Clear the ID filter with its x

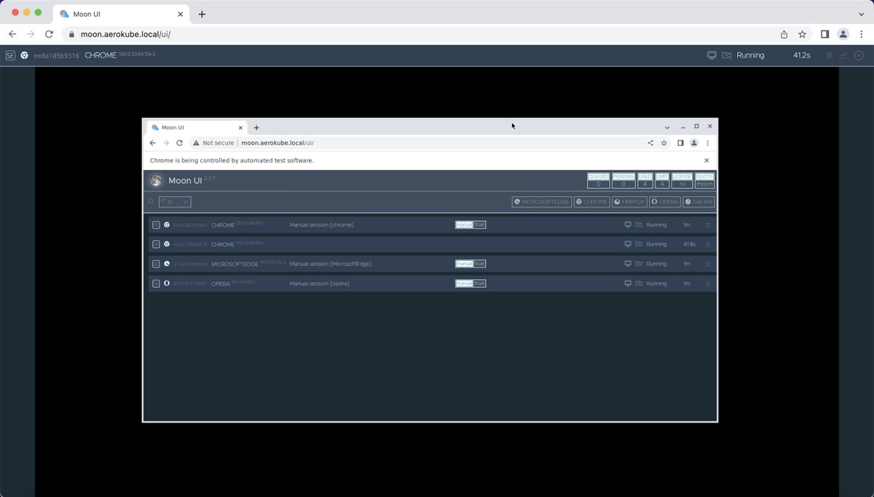pos(186,202)
